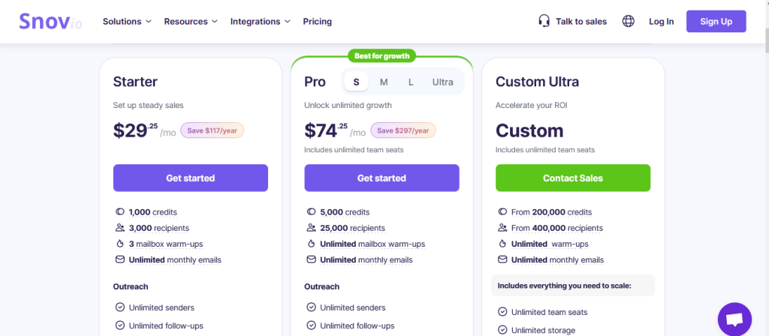The image size is (769, 336).
Task: Click Get started under the Starter plan
Action: (190, 178)
